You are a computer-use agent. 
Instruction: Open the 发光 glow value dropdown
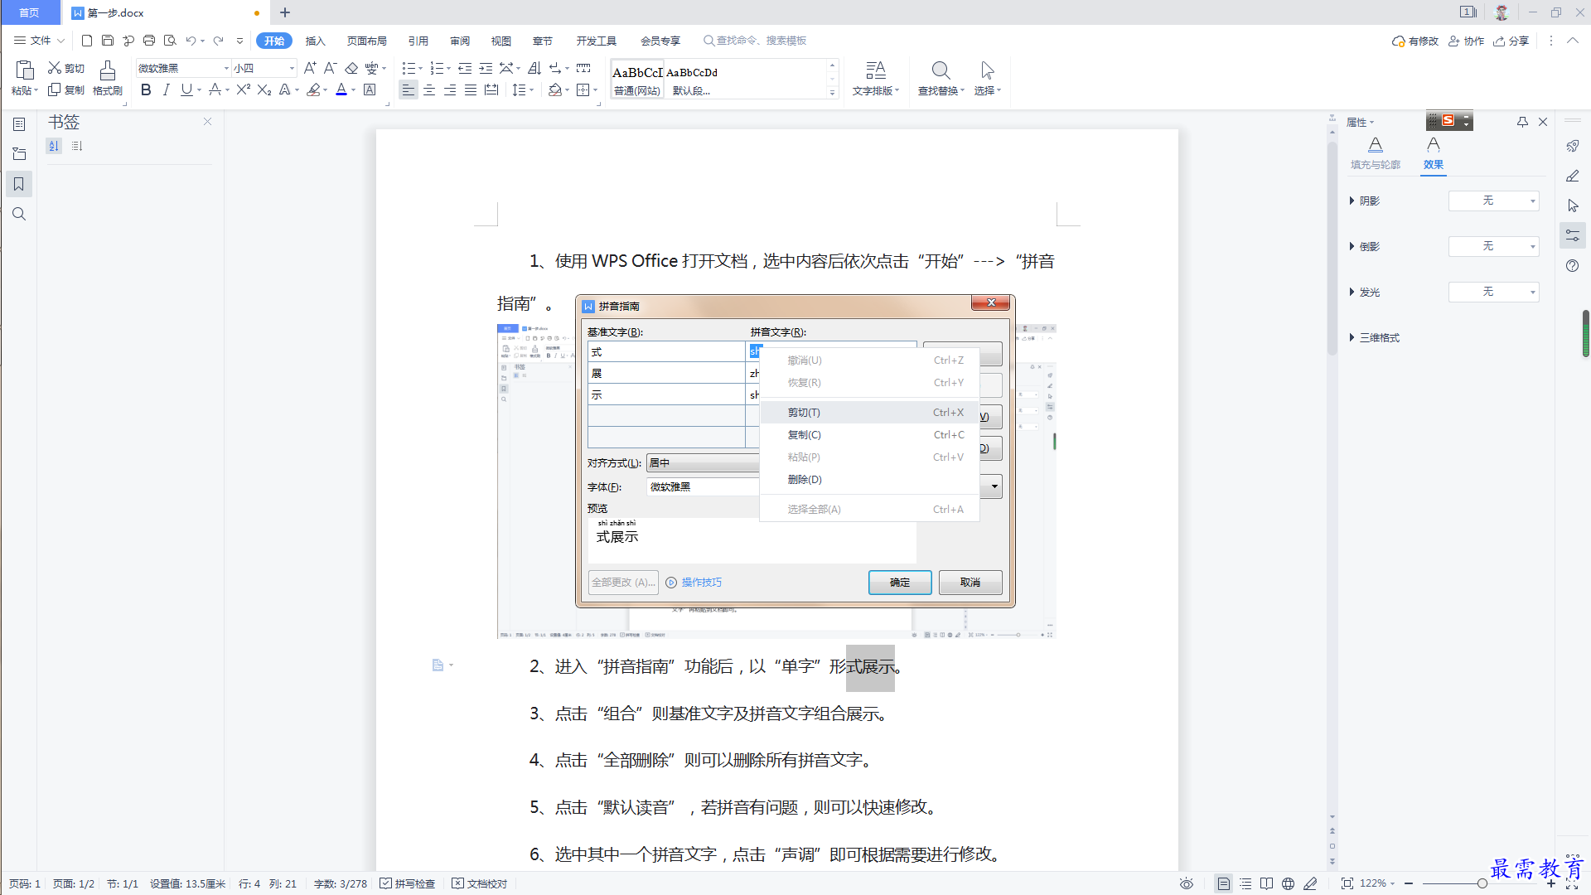1493,292
